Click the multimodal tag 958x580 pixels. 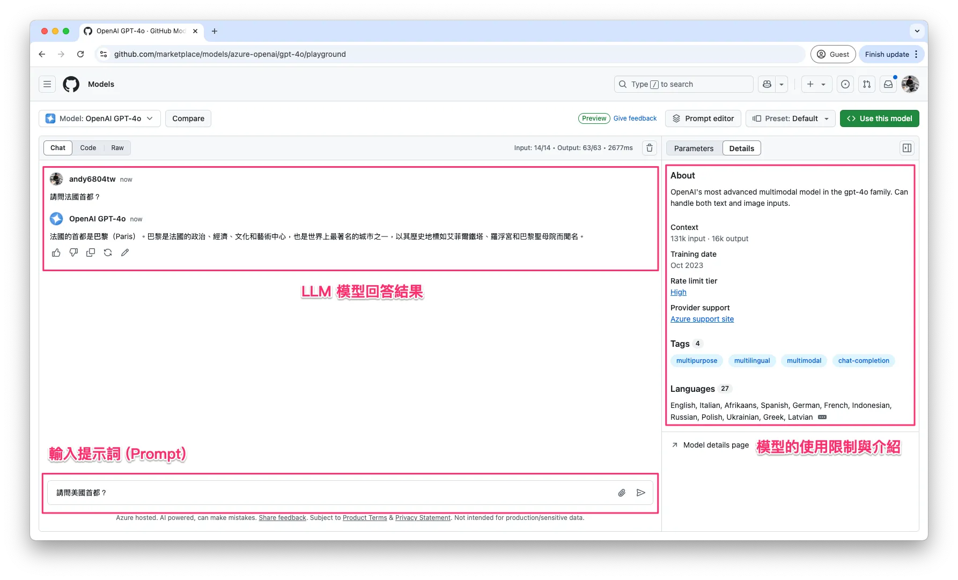tap(804, 361)
